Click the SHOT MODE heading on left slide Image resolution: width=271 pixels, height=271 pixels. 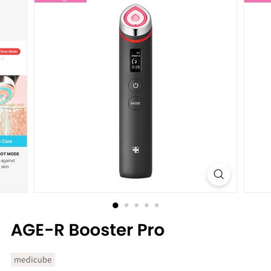[x=10, y=154]
